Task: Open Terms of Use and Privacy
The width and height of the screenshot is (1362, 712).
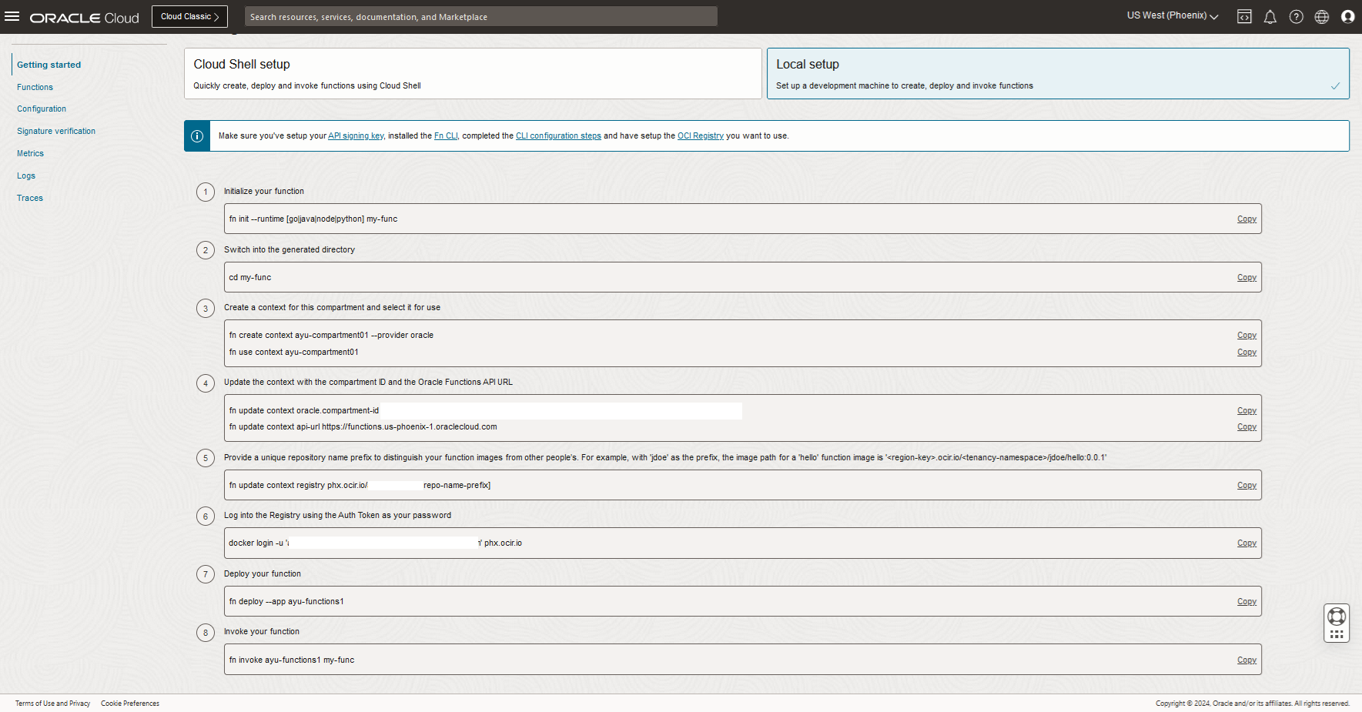Action: click(52, 704)
